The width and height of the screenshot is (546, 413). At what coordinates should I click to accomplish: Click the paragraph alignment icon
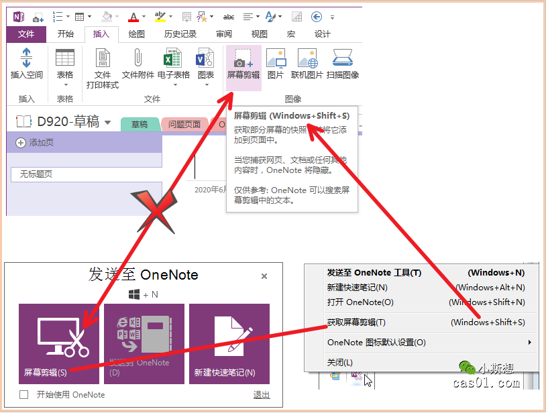(x=248, y=17)
